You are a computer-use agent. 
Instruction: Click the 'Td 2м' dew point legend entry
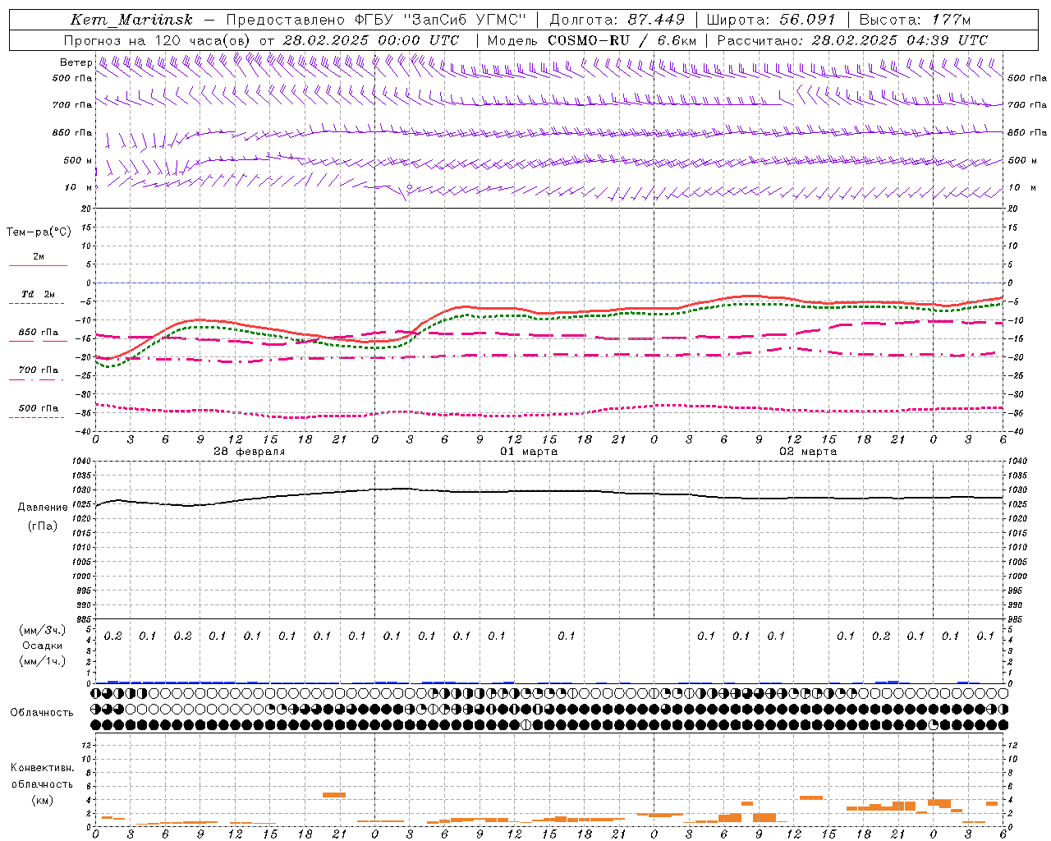[x=38, y=294]
